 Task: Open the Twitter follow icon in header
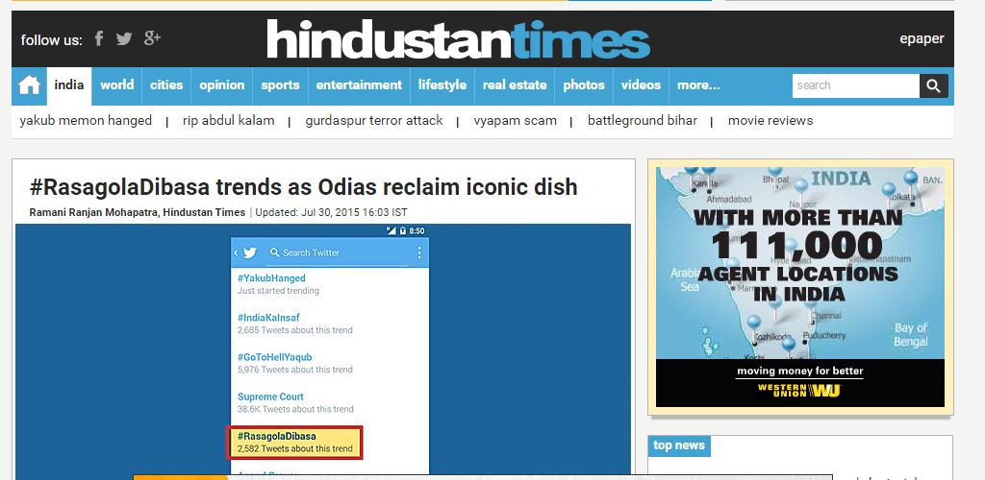coord(124,38)
